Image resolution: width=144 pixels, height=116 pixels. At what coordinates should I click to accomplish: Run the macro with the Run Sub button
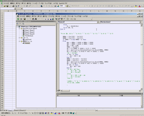tap(45, 19)
